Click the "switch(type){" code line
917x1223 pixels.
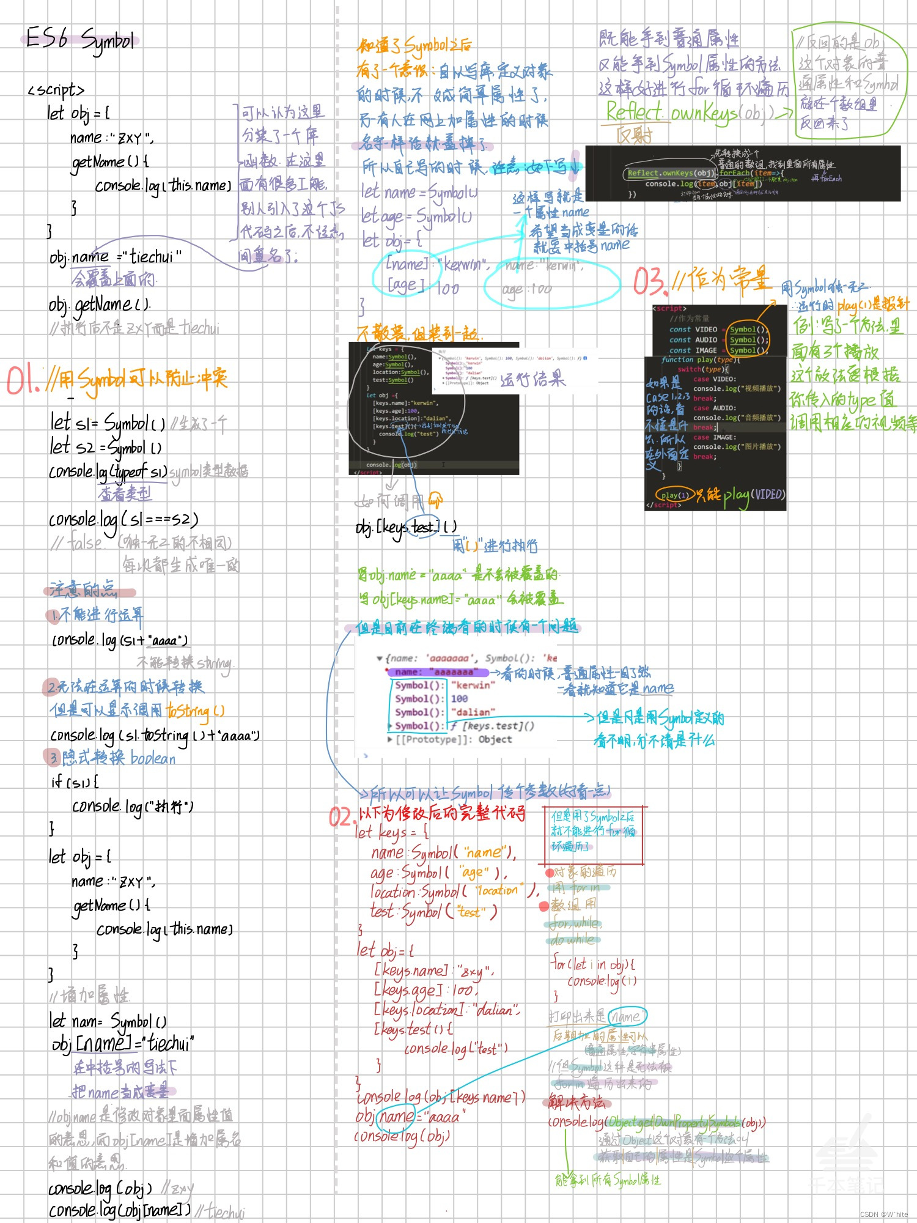[703, 369]
